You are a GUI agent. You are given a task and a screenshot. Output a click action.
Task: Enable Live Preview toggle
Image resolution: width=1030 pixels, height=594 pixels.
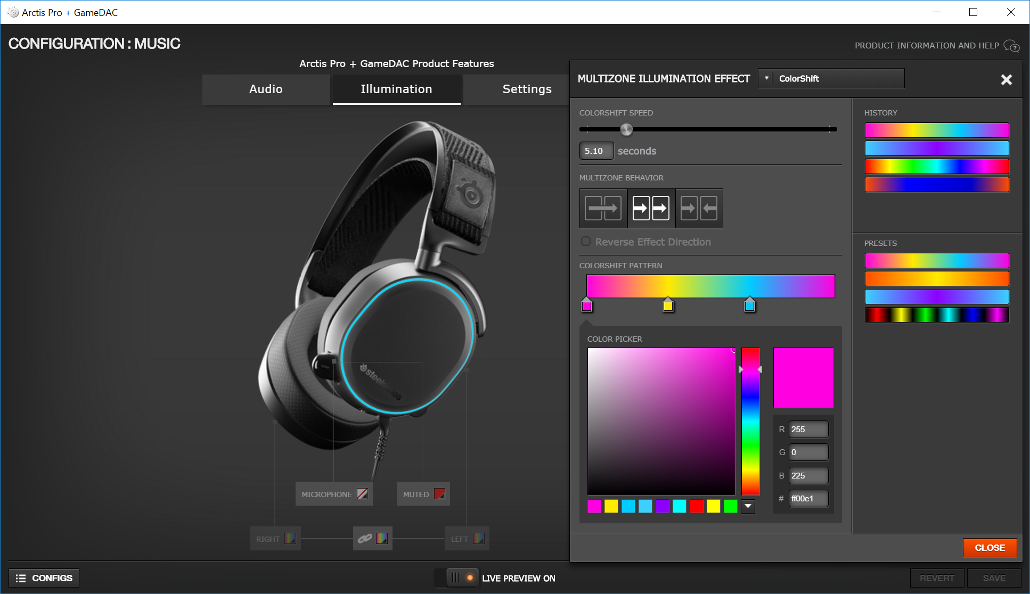460,577
